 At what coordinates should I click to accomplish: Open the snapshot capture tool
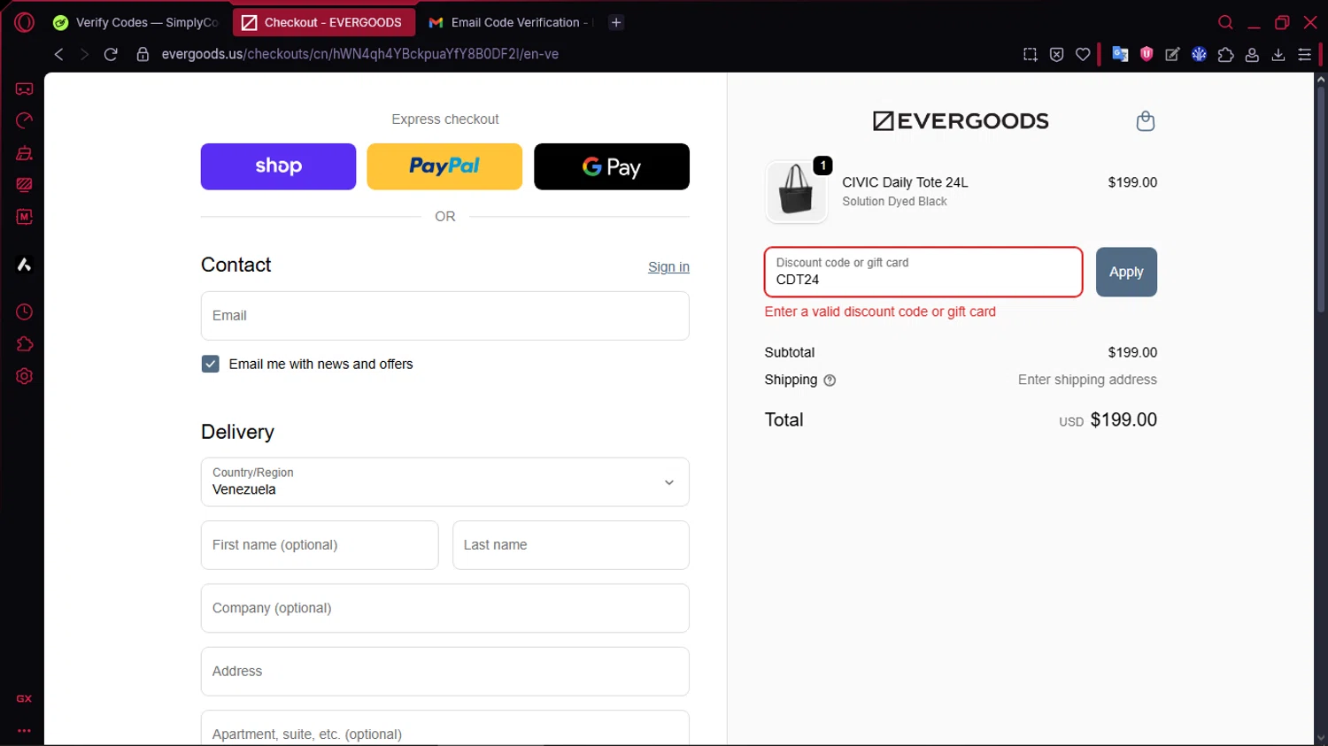(1030, 55)
